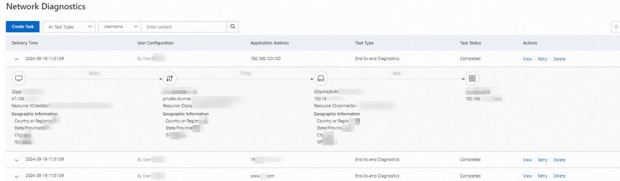The width and height of the screenshot is (620, 181).
Task: Open the Username filter dropdown
Action: [119, 27]
